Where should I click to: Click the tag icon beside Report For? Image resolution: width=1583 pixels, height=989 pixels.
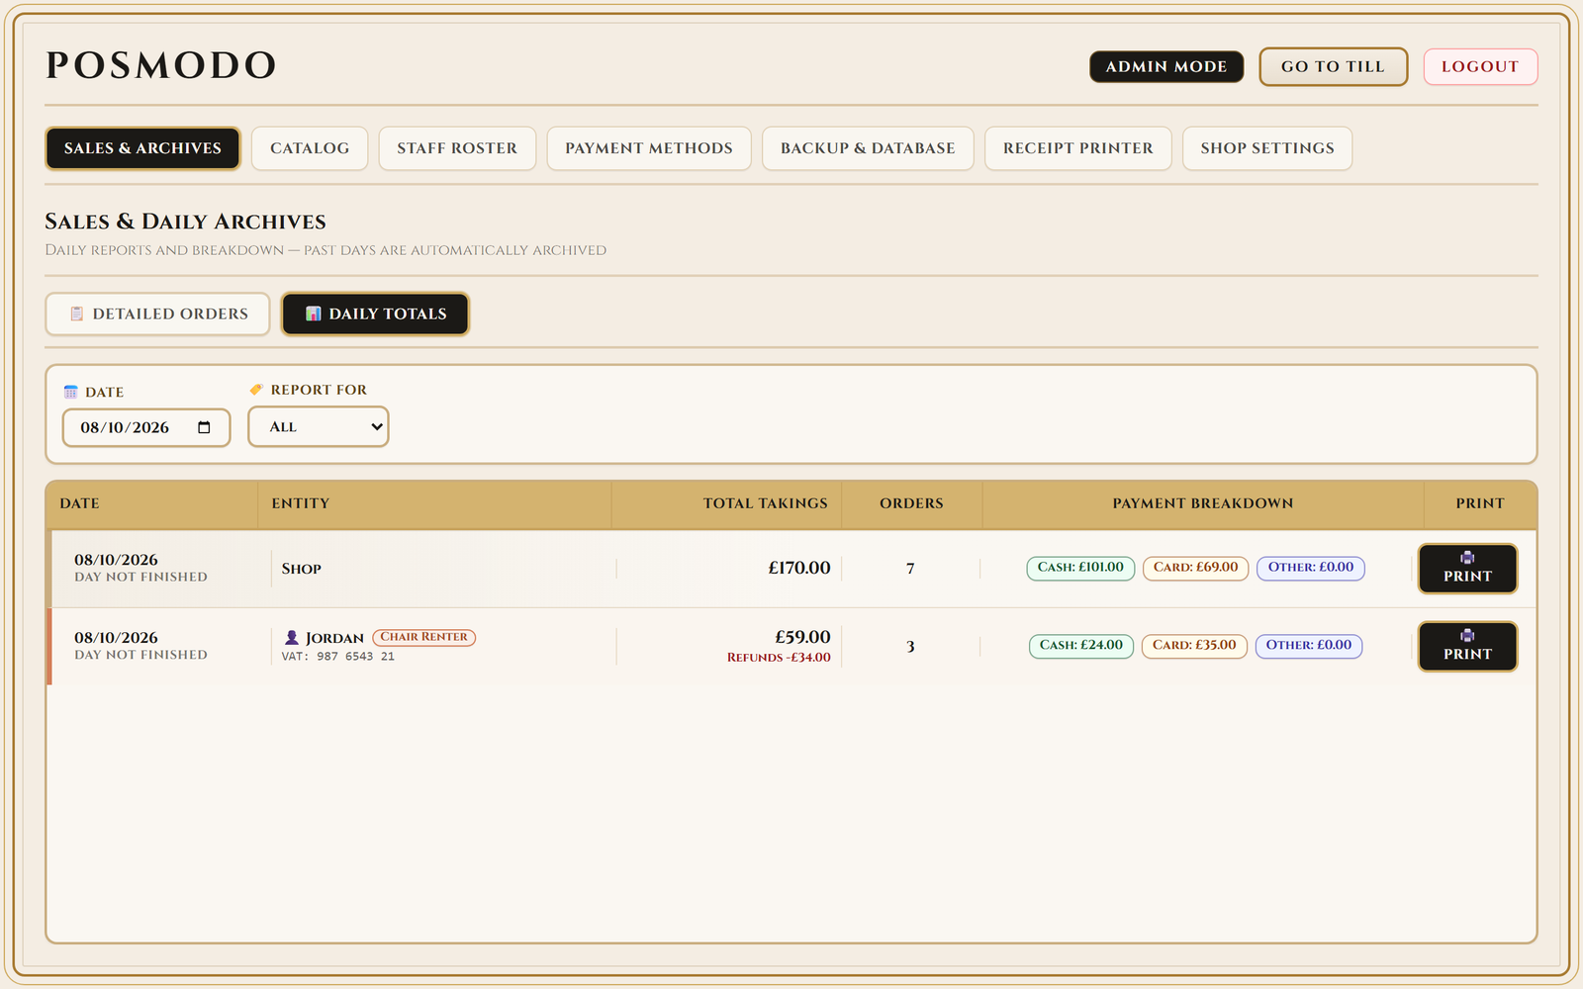tap(256, 390)
